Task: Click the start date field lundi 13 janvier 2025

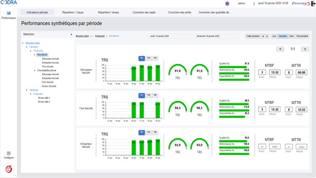Action: click(171, 36)
